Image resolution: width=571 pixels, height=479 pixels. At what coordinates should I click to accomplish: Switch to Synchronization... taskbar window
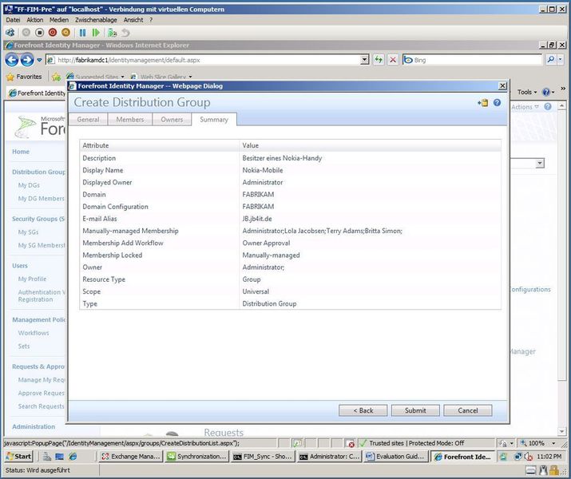196,457
